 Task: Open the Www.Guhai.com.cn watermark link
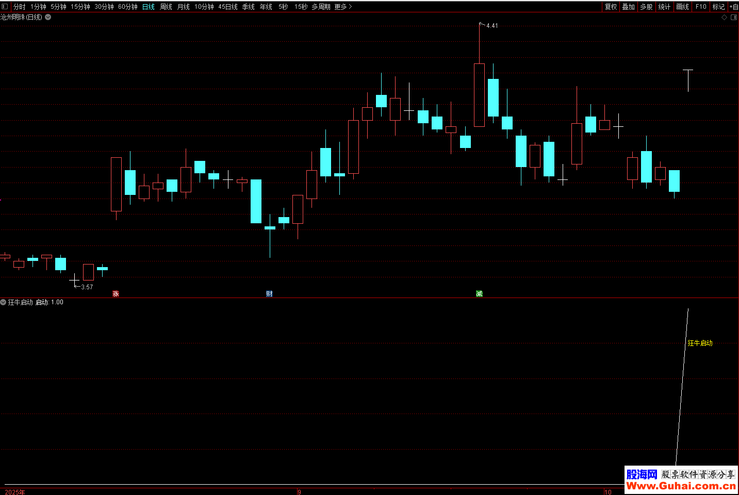point(681,486)
